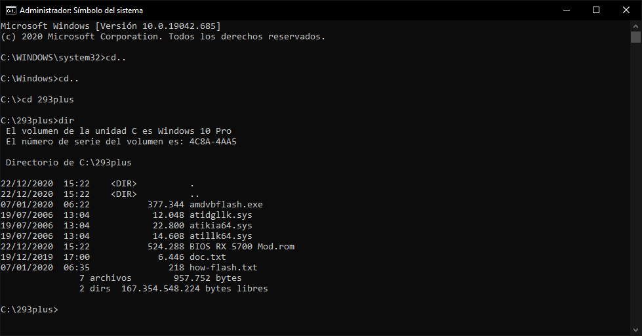This screenshot has width=642, height=336.
Task: Click the title bar text Administrador: Símbolo del sistema
Action: [81, 10]
